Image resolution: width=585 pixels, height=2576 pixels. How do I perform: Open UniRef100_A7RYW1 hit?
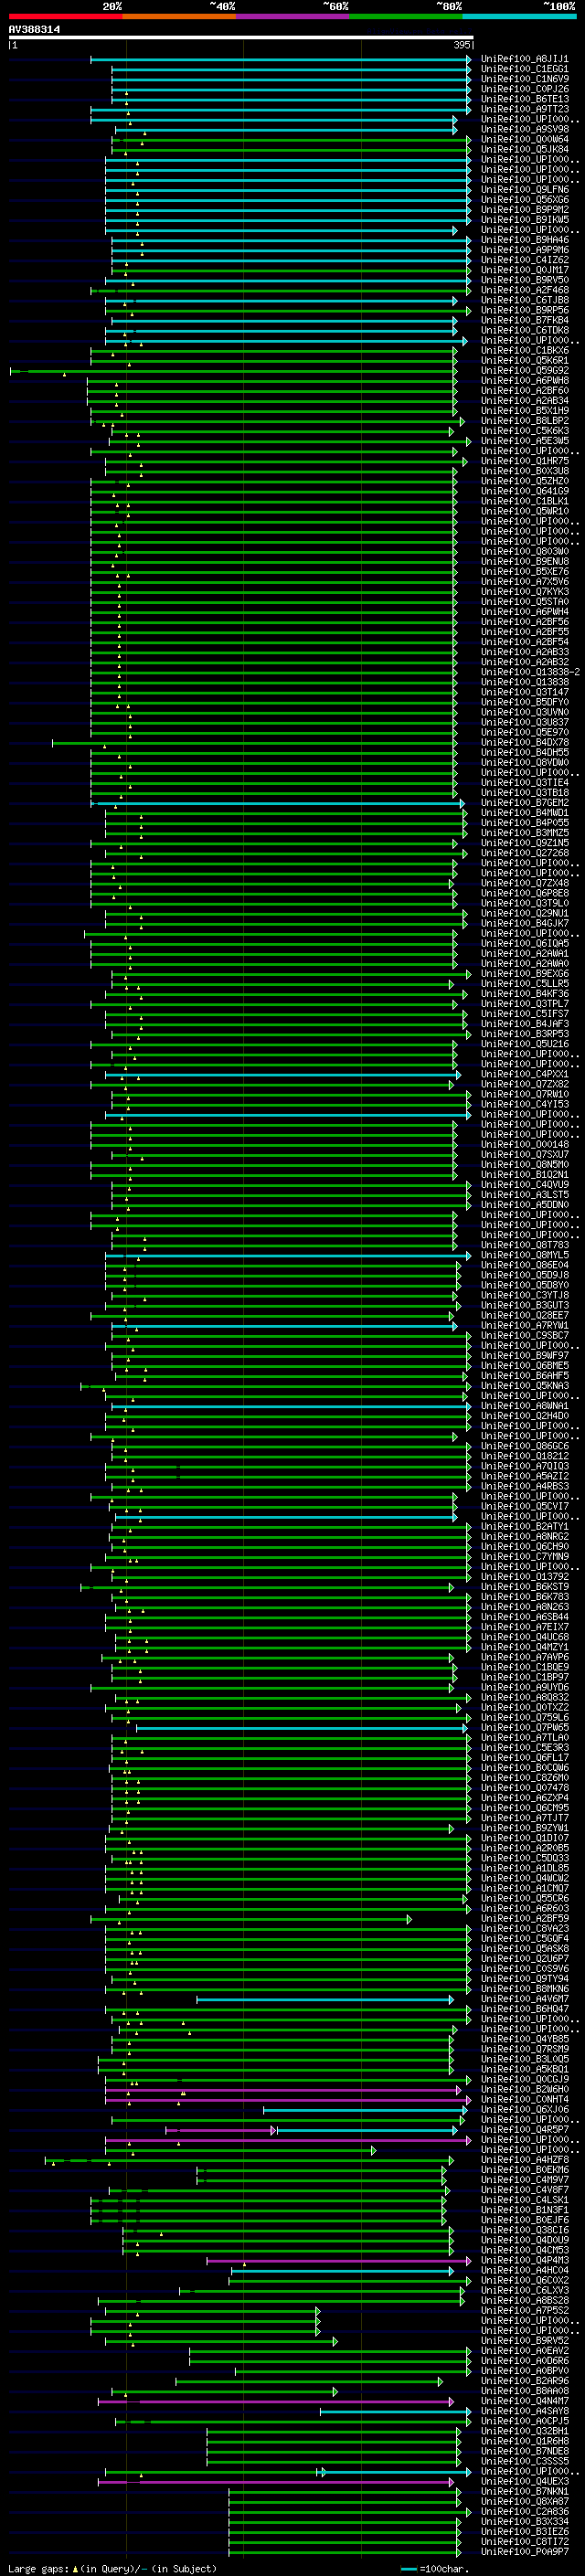(524, 1325)
